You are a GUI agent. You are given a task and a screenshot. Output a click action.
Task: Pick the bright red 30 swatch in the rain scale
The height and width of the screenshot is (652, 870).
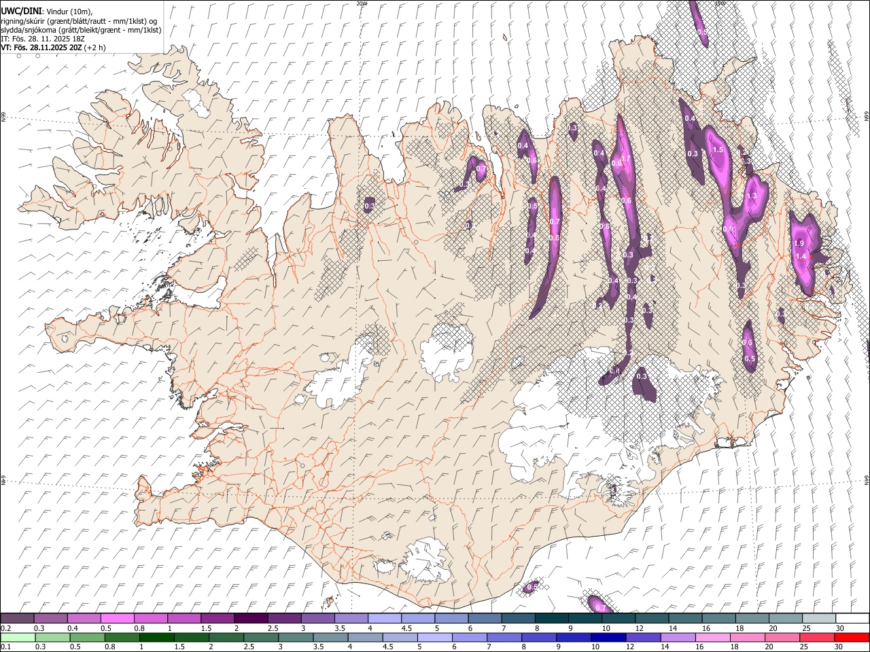[x=851, y=637]
